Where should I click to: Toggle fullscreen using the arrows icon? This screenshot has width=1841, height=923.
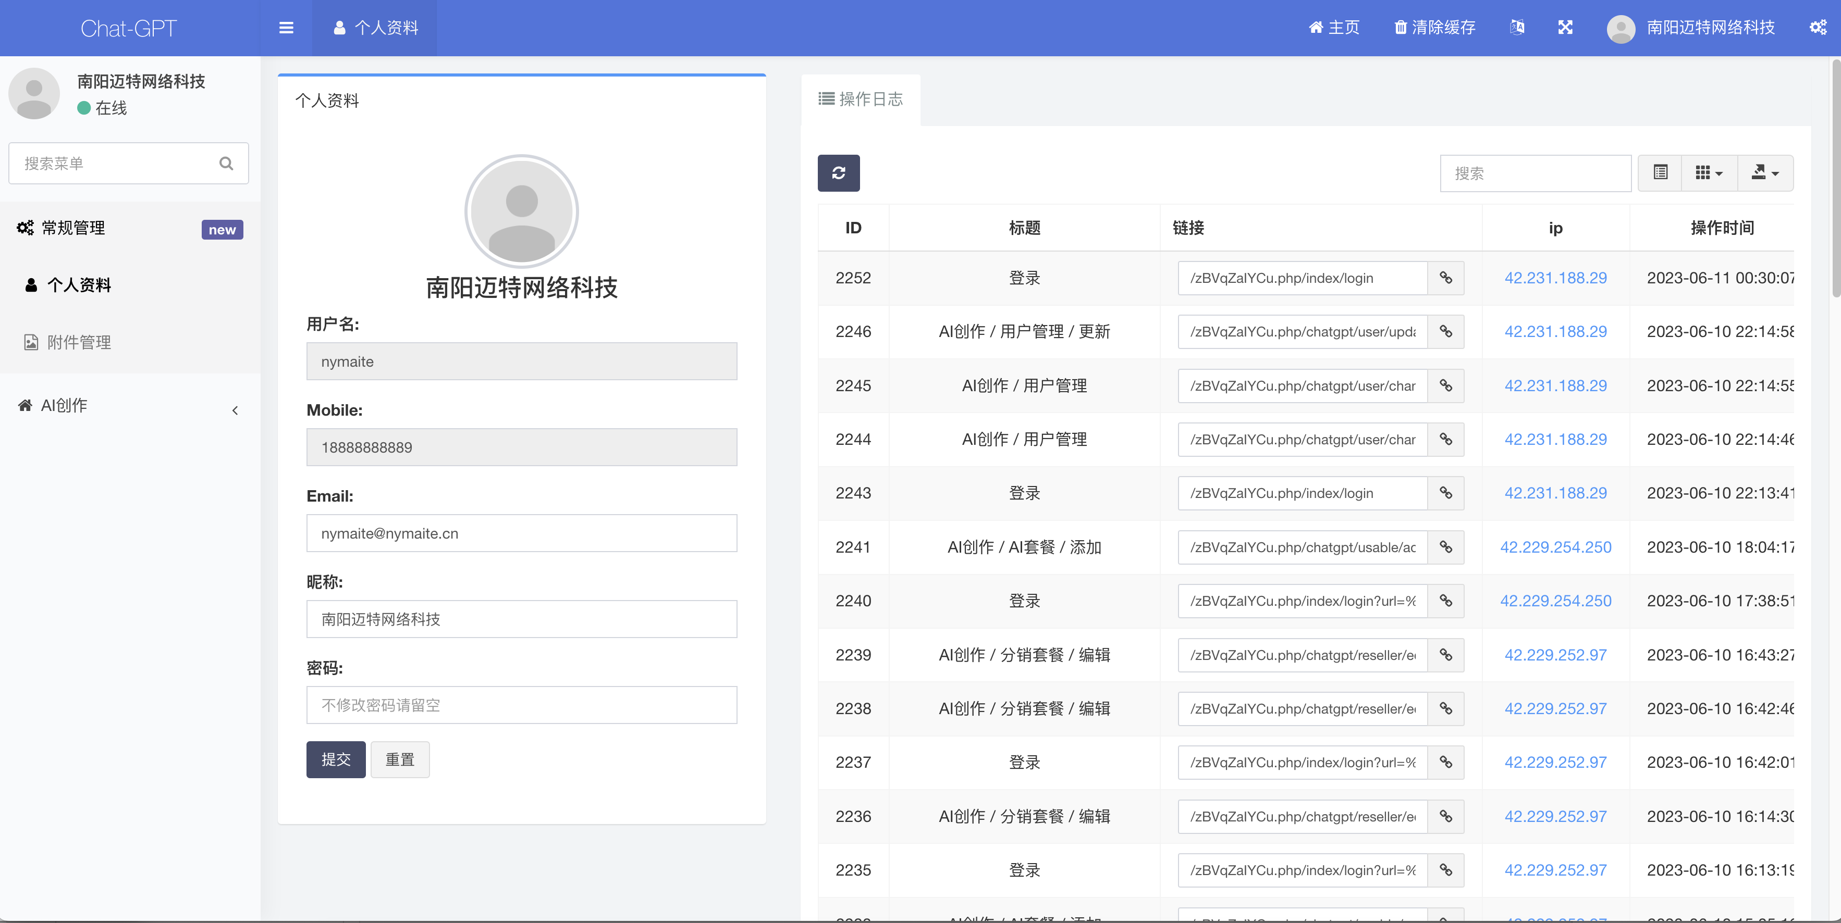[1565, 27]
